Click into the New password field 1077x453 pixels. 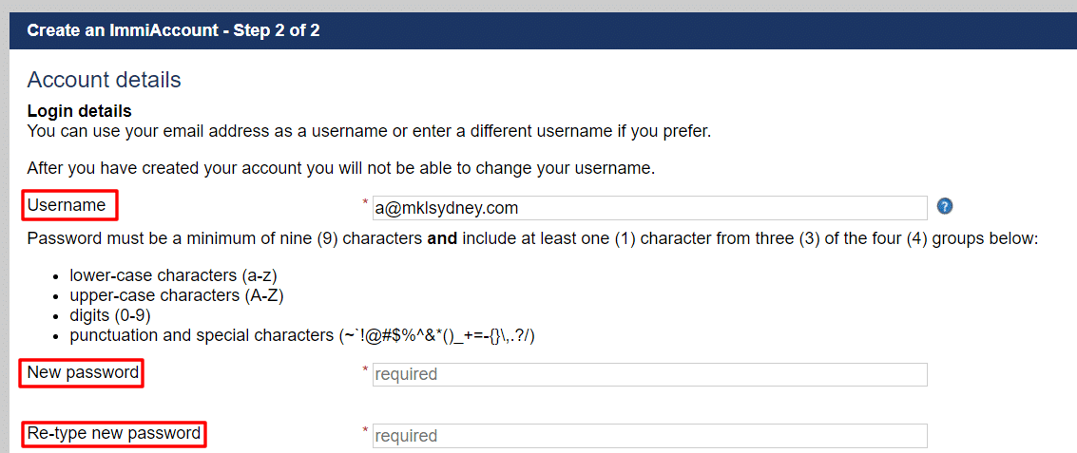tap(650, 375)
